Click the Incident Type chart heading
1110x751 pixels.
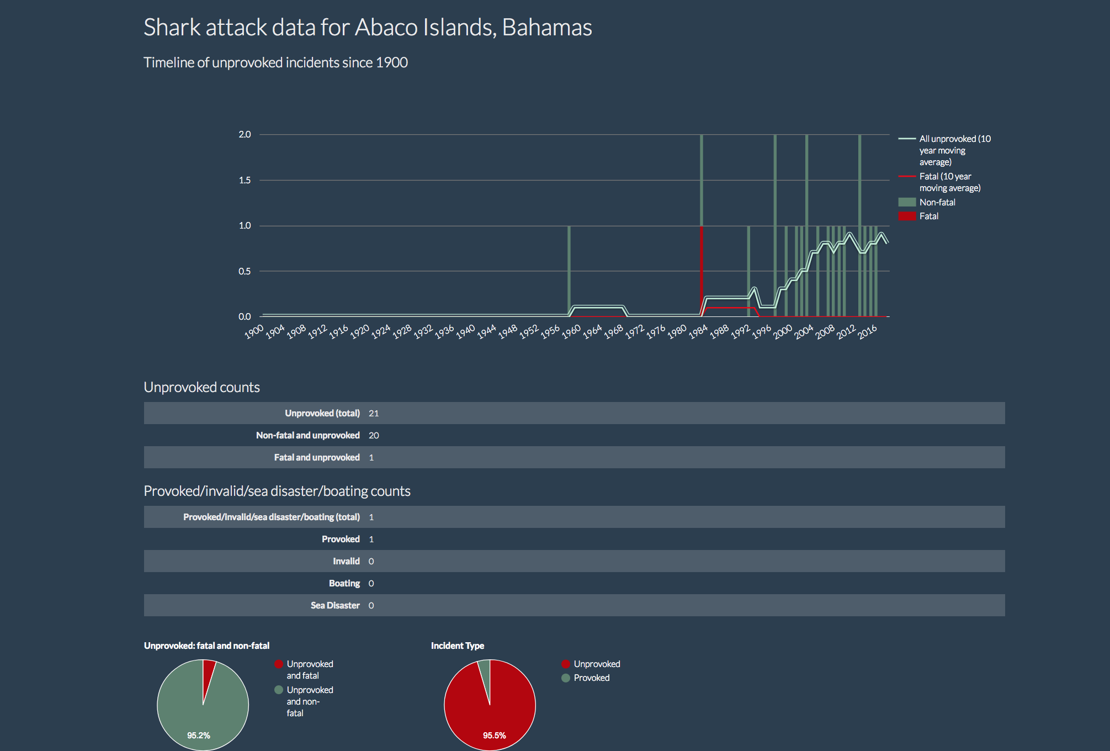[x=457, y=646]
